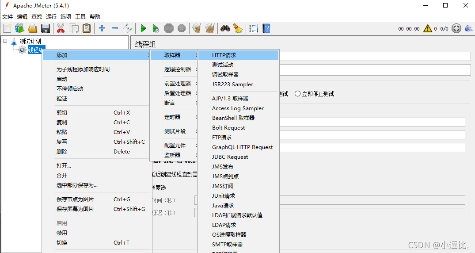Select Java请求 sampler

pos(238,205)
